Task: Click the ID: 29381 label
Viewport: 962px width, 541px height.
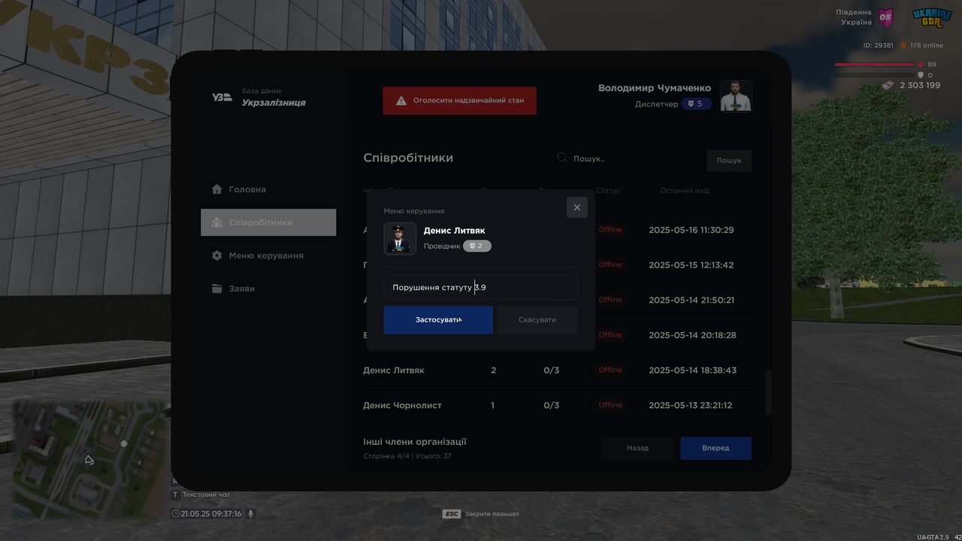Action: [878, 46]
